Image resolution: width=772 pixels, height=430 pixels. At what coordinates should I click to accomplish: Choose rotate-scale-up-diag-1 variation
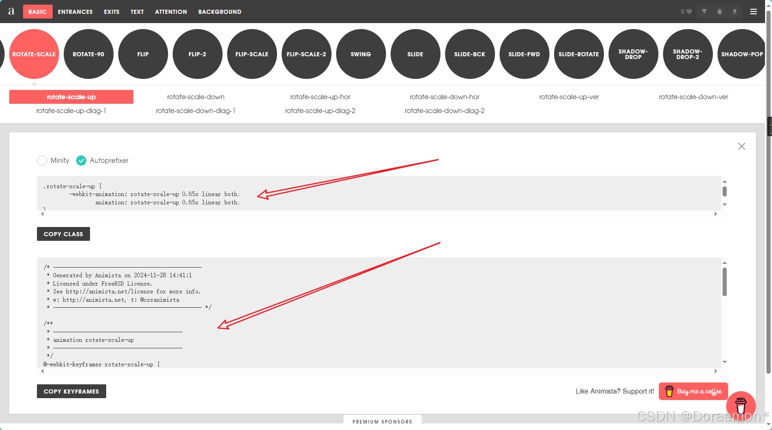(71, 111)
